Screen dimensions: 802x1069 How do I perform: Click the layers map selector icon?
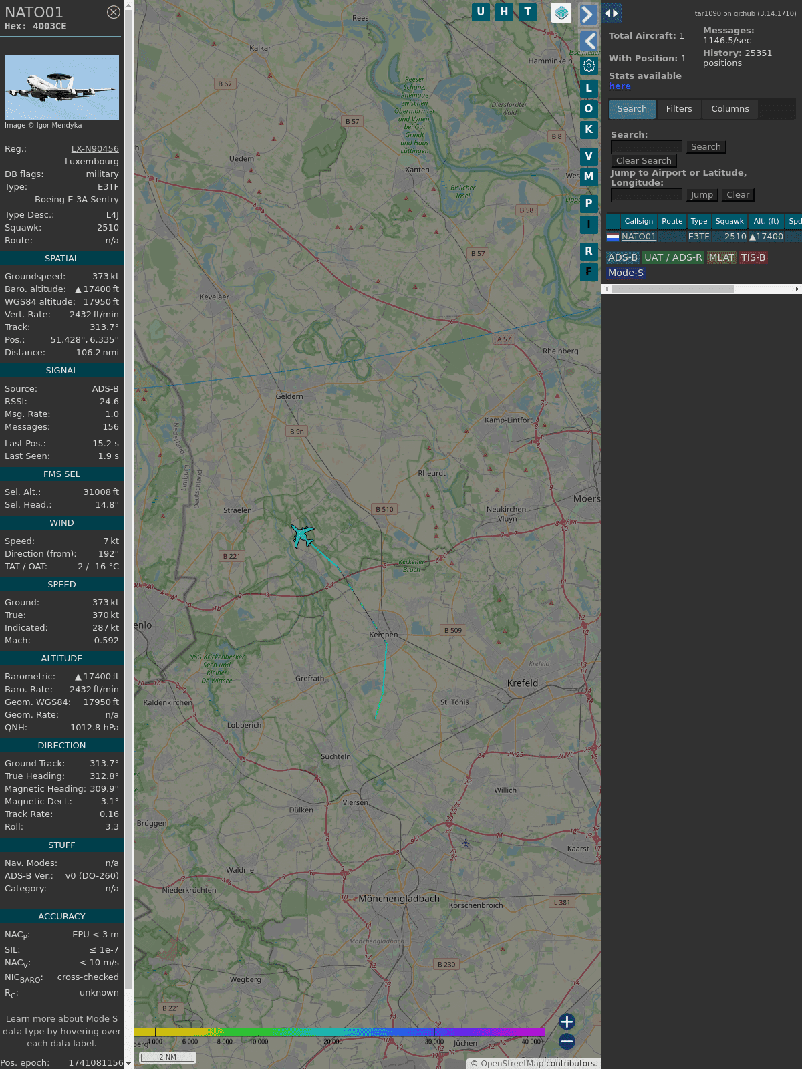tap(561, 13)
